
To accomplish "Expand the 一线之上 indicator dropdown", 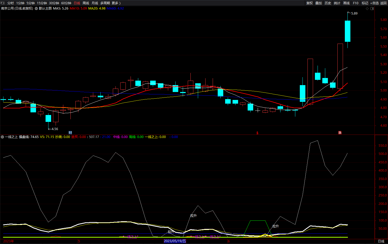I will click(x=2, y=137).
